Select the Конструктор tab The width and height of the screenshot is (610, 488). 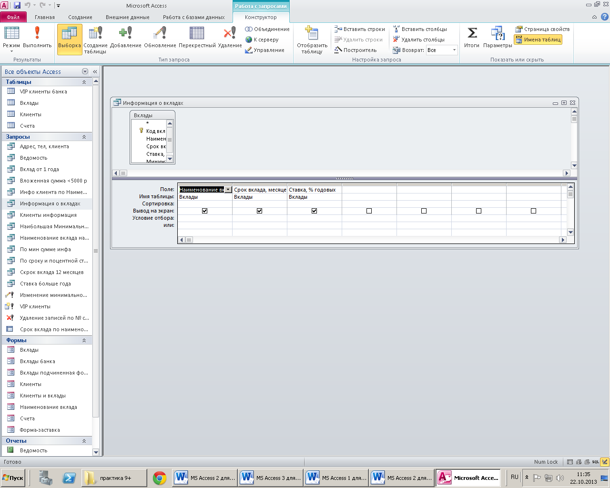[261, 17]
